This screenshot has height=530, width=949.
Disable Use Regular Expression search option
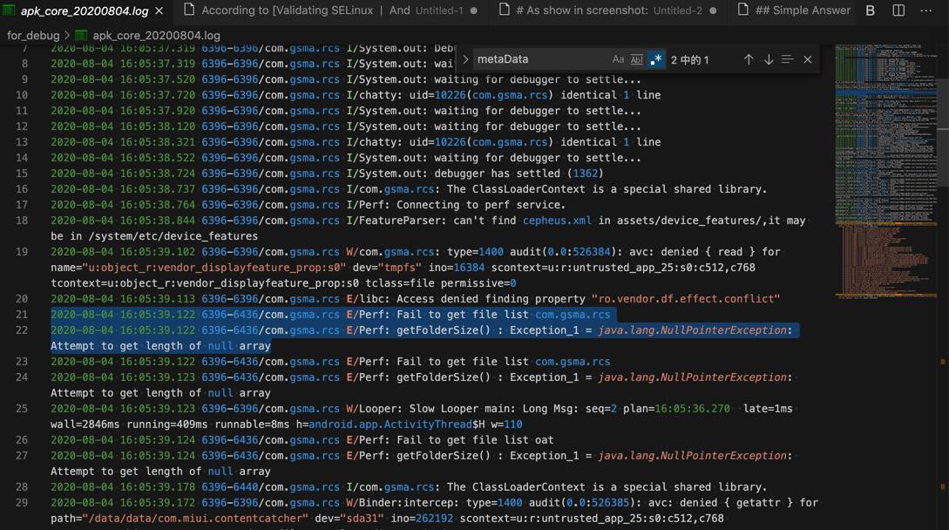tap(655, 59)
